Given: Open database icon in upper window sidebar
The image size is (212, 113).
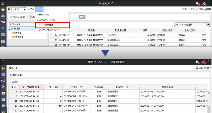Looking at the screenshot, I should 3,16.
